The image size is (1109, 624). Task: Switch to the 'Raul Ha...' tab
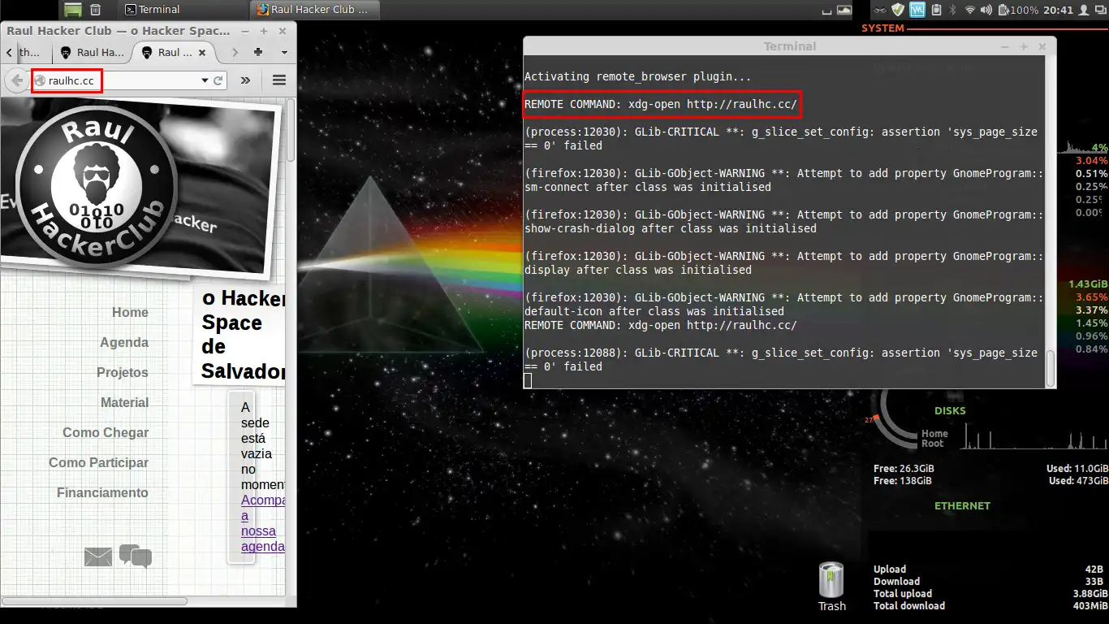click(x=92, y=52)
